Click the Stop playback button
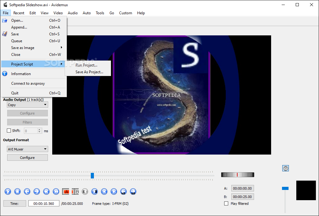 click(17, 191)
